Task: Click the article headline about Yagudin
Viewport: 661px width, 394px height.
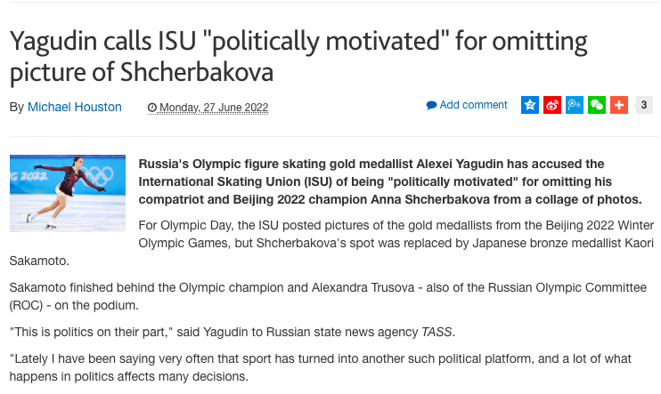Action: coord(298,55)
